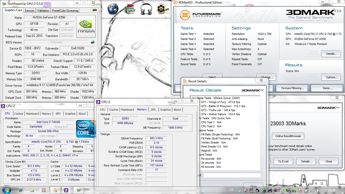Viewport: 345px width, 194px height.
Task: Open Windows Explorer folder taskbar icon
Action: click(32, 190)
